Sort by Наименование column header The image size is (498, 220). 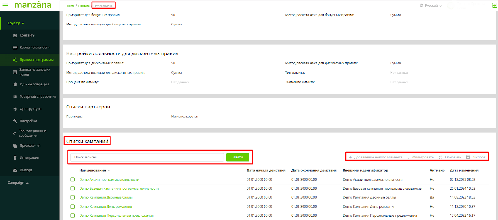click(92, 170)
